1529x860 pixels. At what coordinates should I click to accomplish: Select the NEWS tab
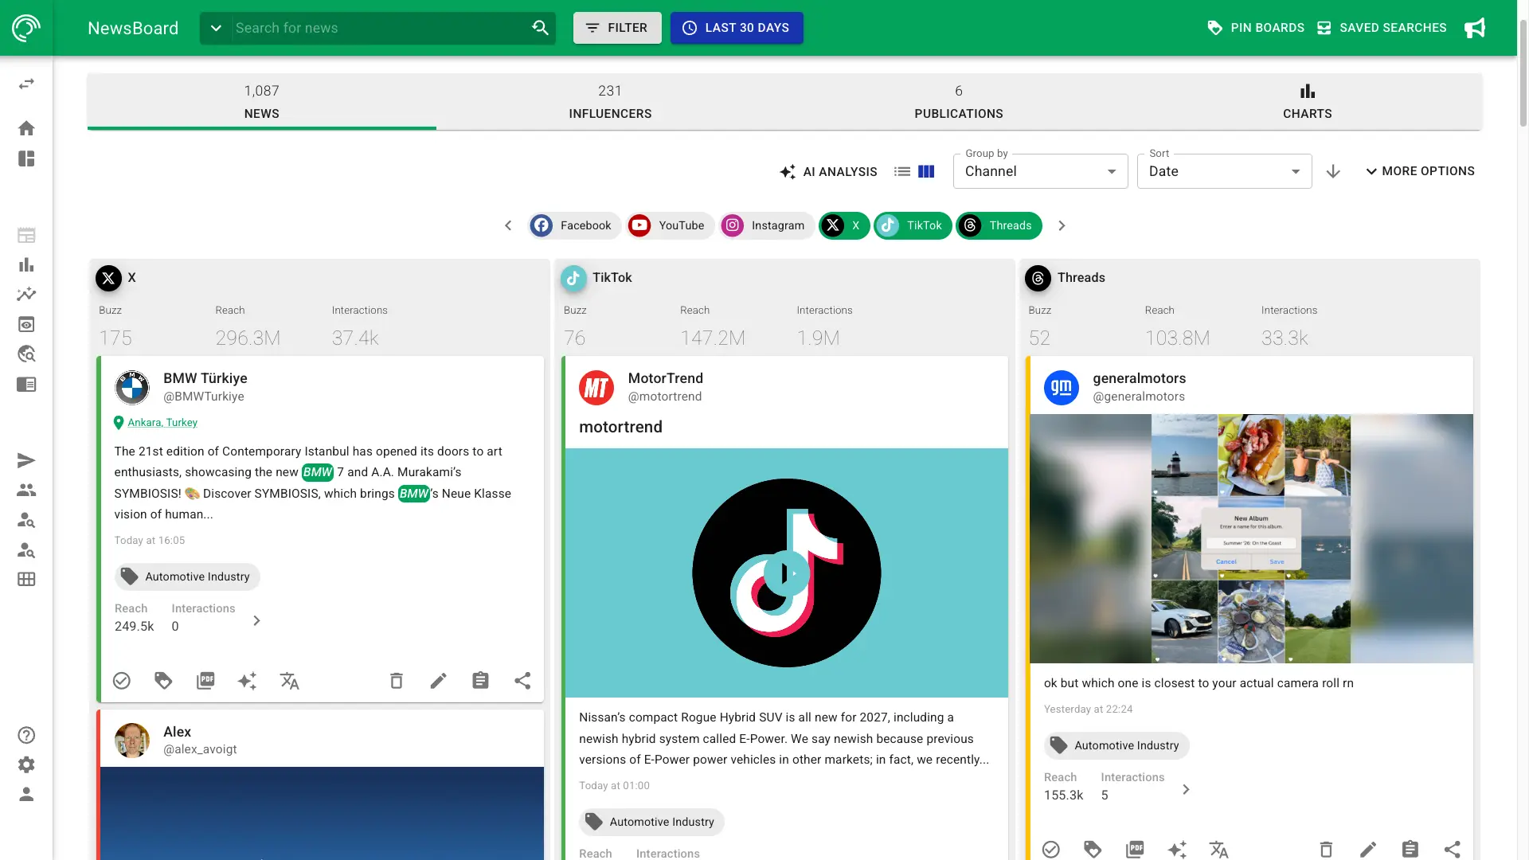coord(261,102)
